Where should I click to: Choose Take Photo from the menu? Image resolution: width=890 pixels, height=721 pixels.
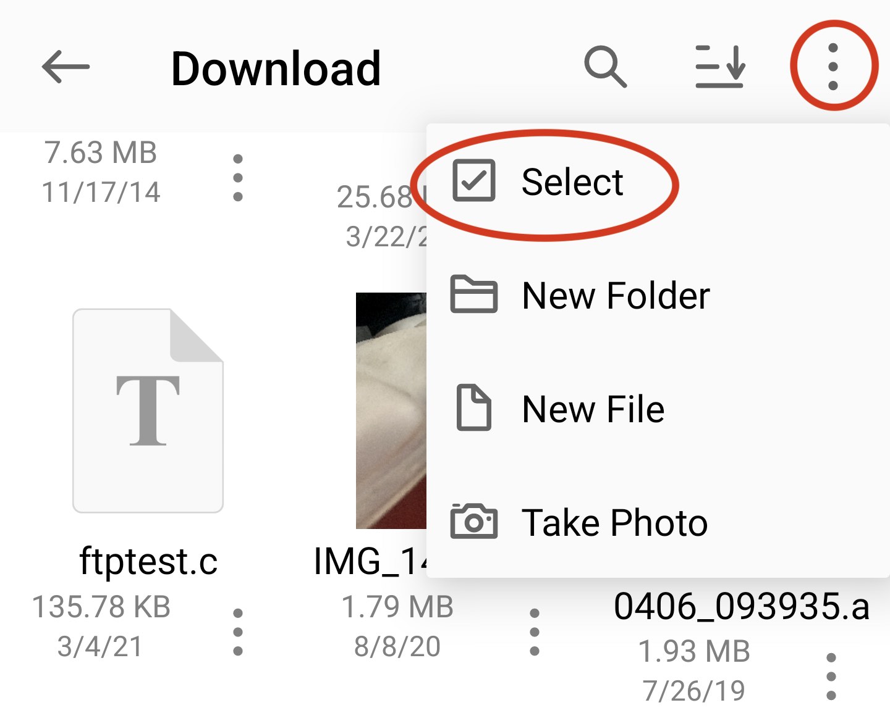click(x=614, y=522)
